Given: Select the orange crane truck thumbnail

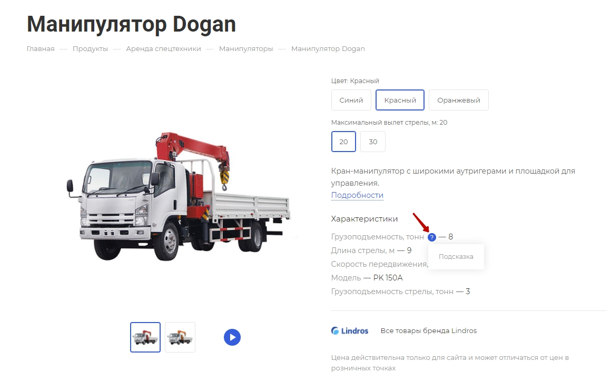Looking at the screenshot, I should click(x=180, y=337).
